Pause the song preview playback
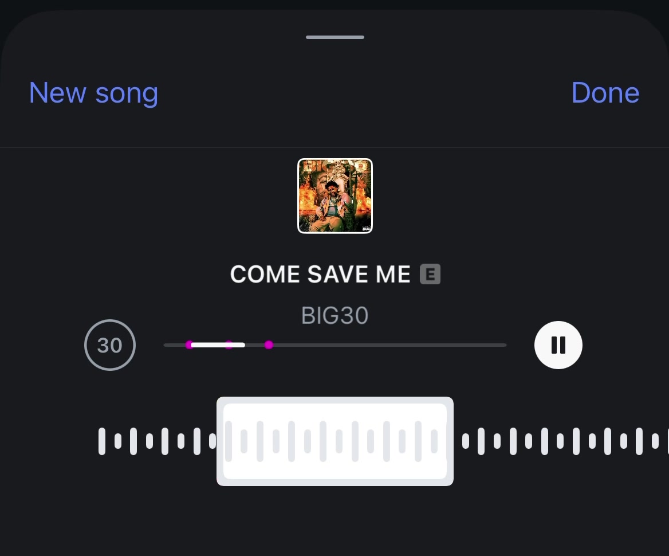669x556 pixels. pos(558,345)
